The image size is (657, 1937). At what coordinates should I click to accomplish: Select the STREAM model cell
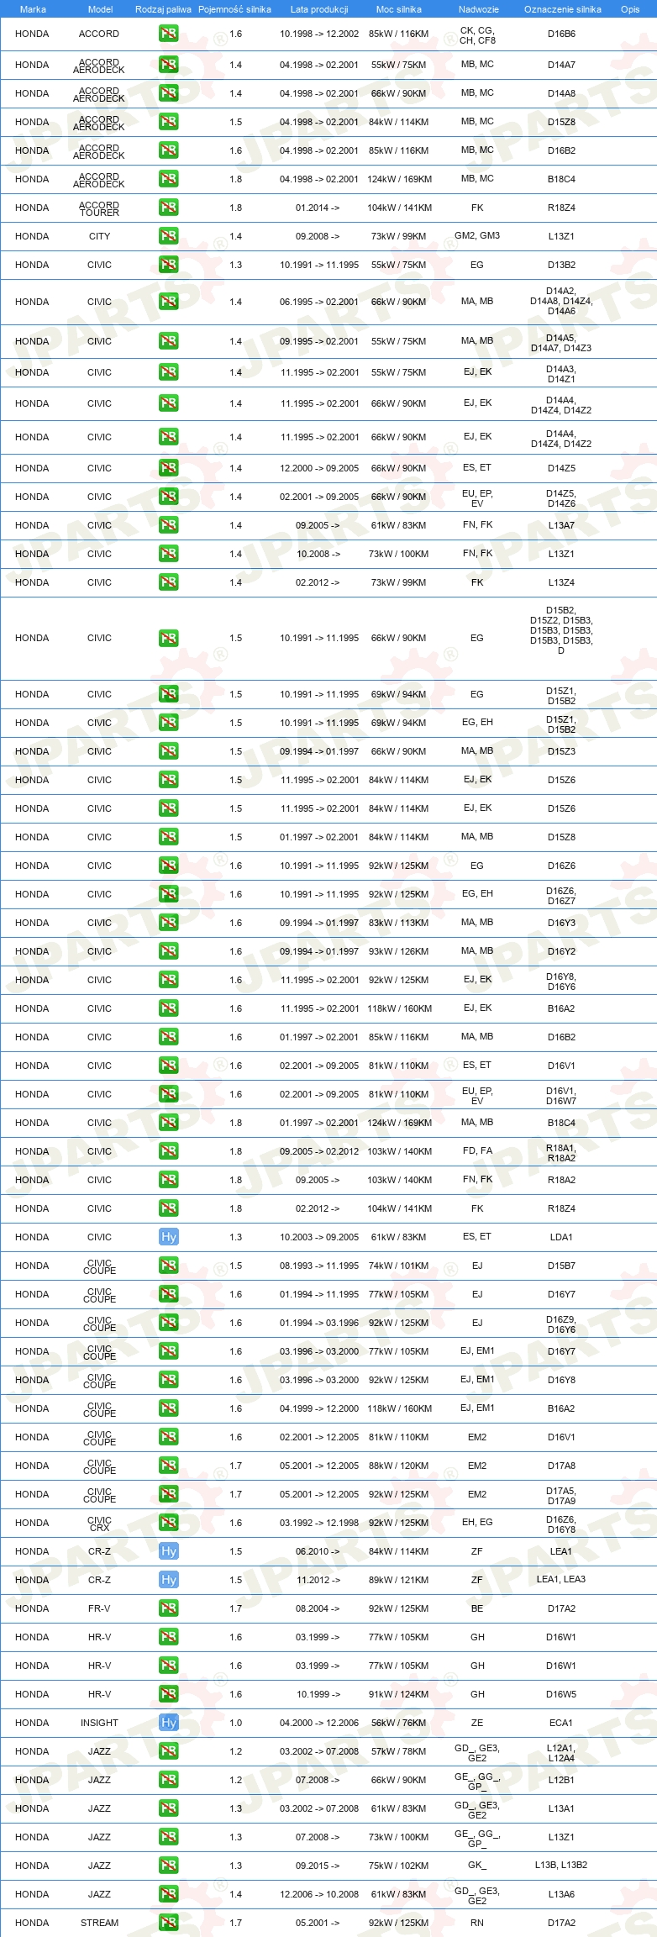[99, 1923]
